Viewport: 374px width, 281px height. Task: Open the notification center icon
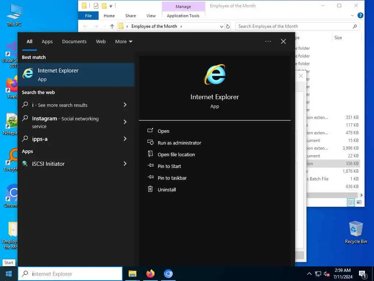click(362, 274)
